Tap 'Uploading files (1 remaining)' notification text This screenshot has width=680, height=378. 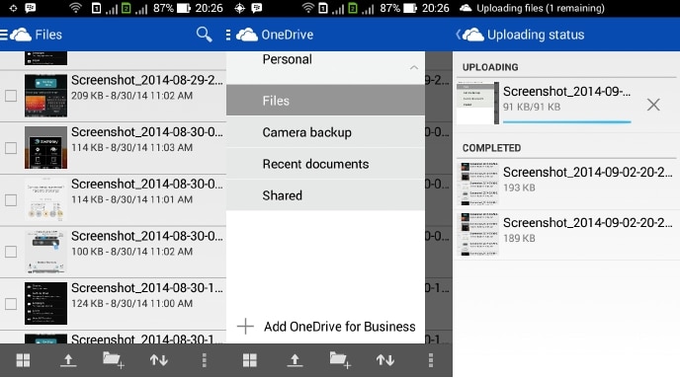(x=541, y=8)
